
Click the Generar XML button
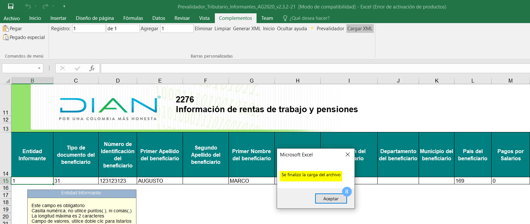coord(247,29)
